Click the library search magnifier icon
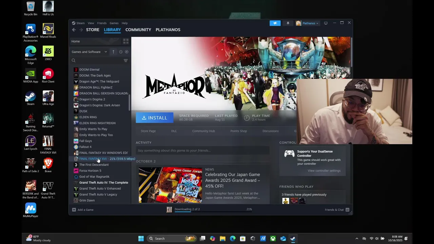The image size is (434, 244). point(74,61)
